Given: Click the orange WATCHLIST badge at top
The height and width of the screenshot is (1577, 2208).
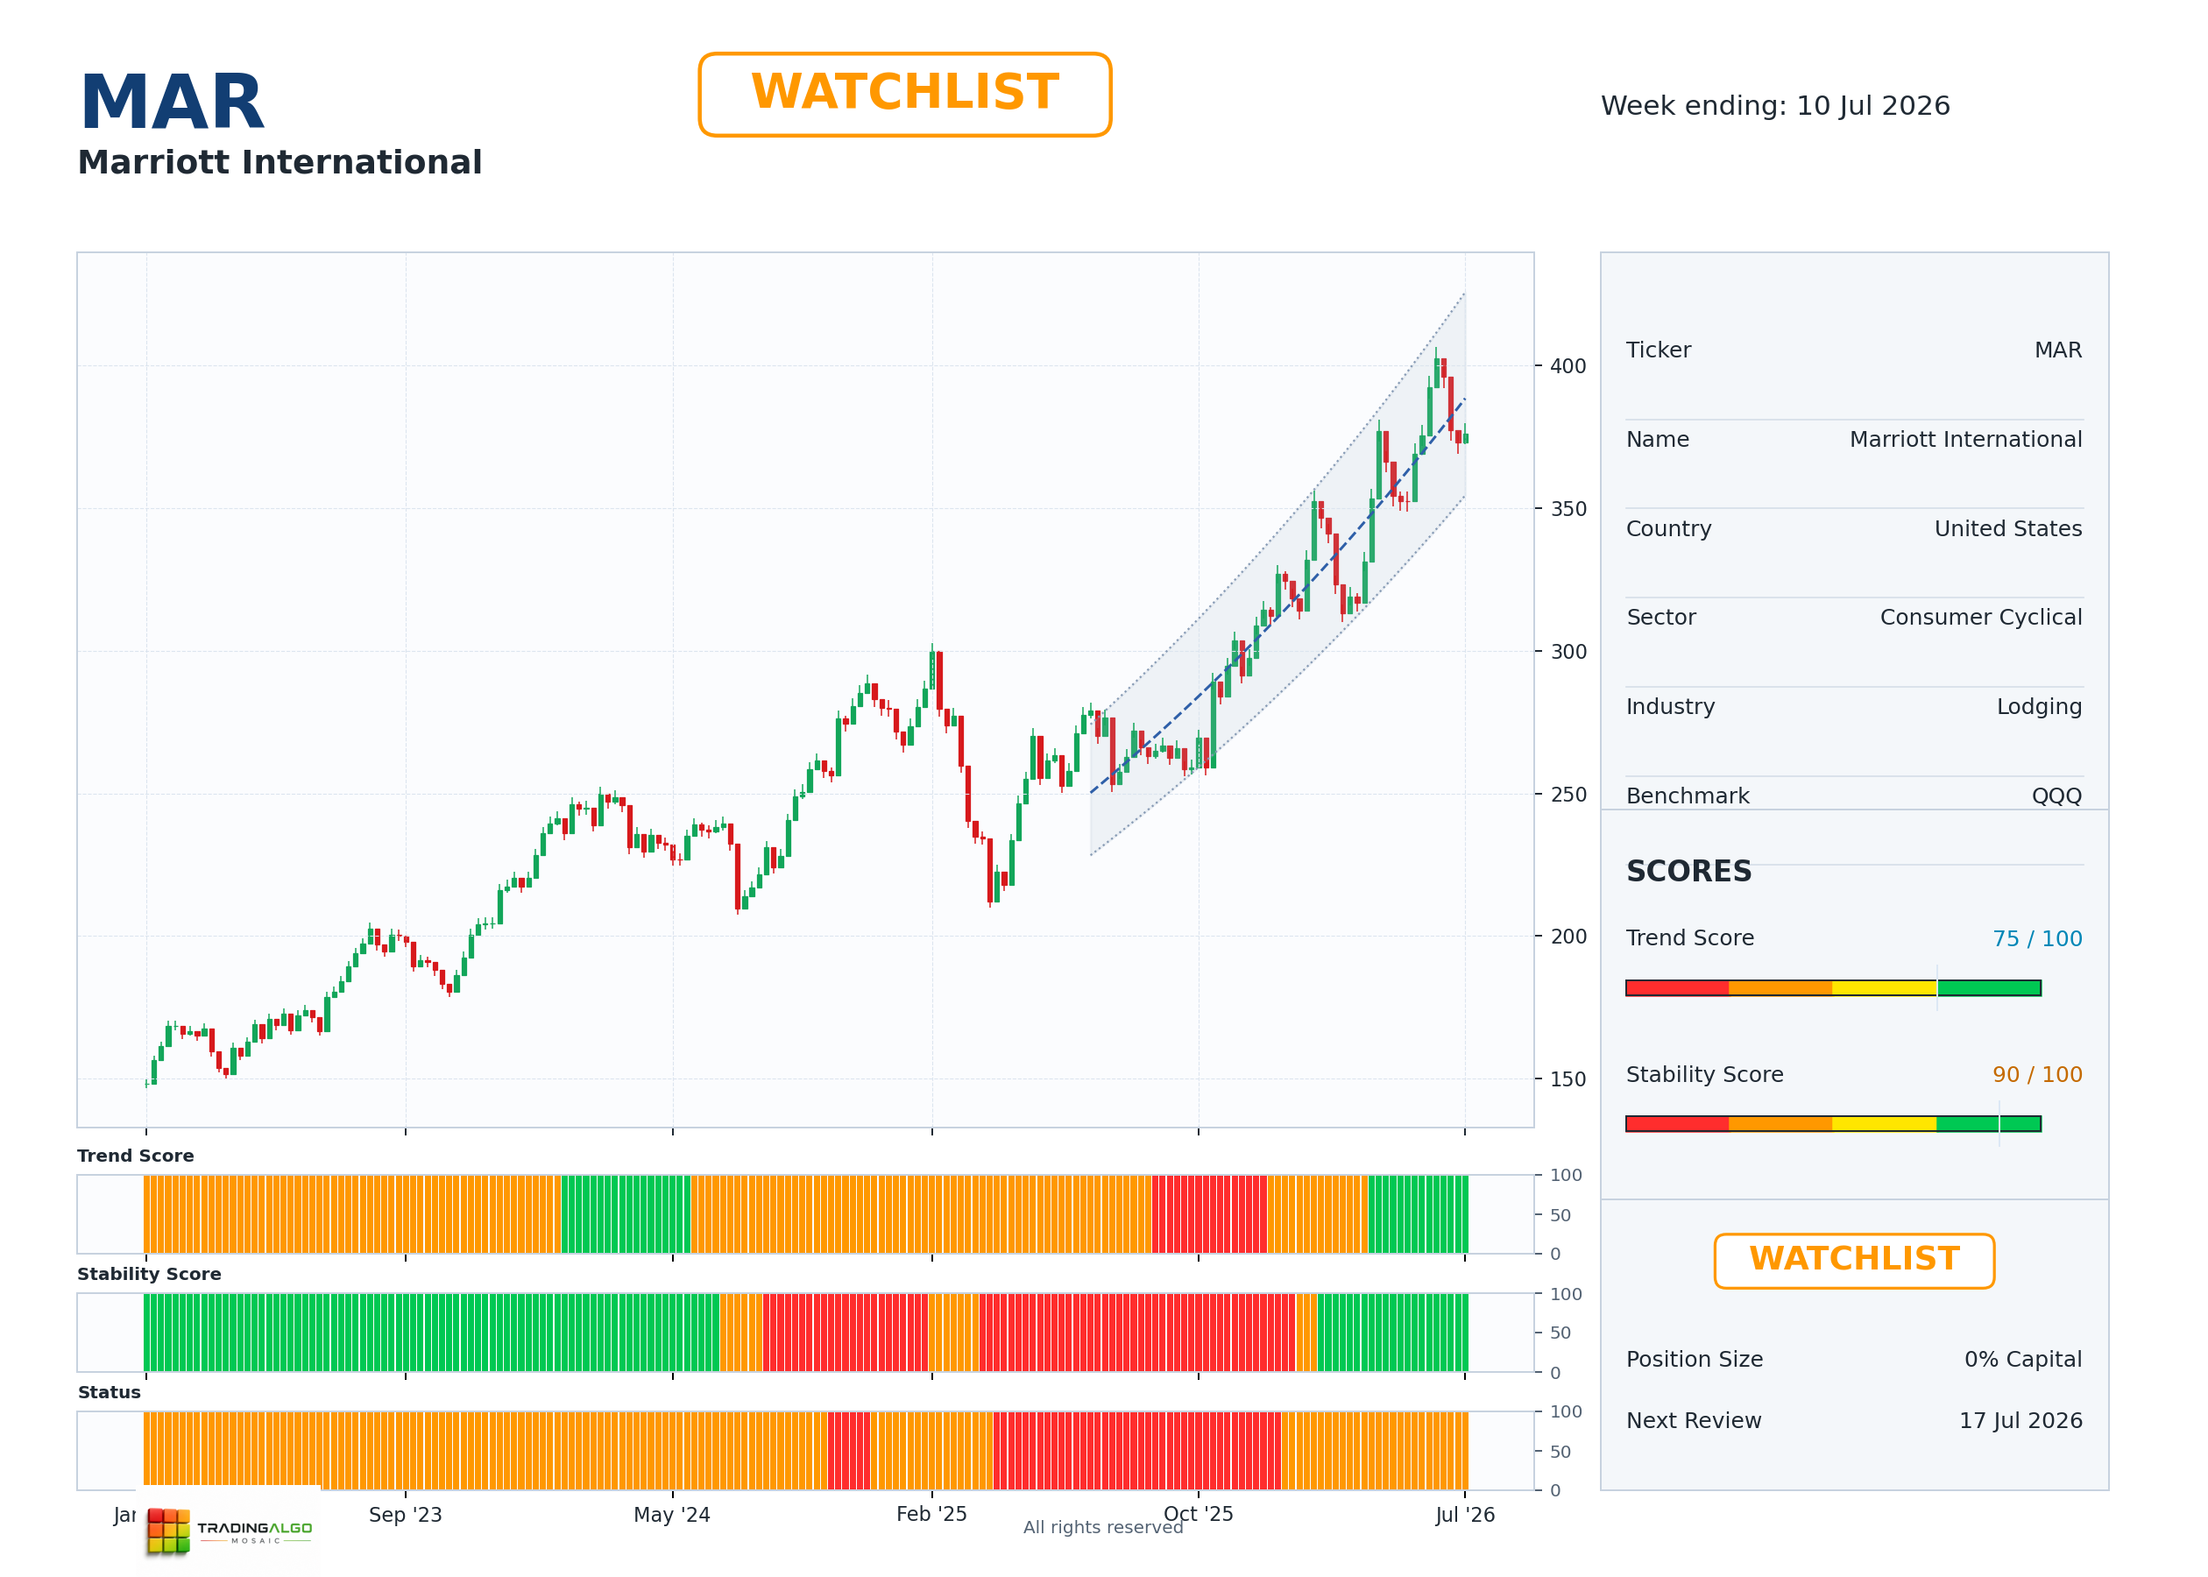Looking at the screenshot, I should [x=904, y=95].
